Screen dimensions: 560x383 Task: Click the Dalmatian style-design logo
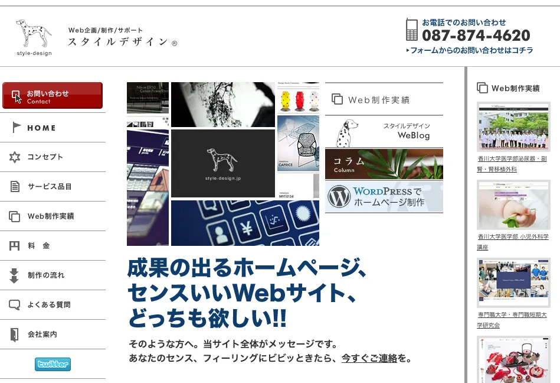click(x=34, y=38)
